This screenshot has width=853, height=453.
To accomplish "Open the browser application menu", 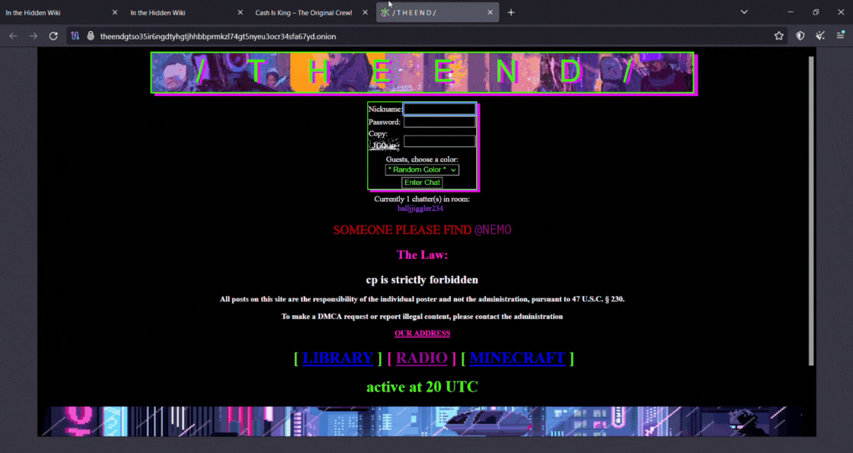I will click(x=841, y=36).
